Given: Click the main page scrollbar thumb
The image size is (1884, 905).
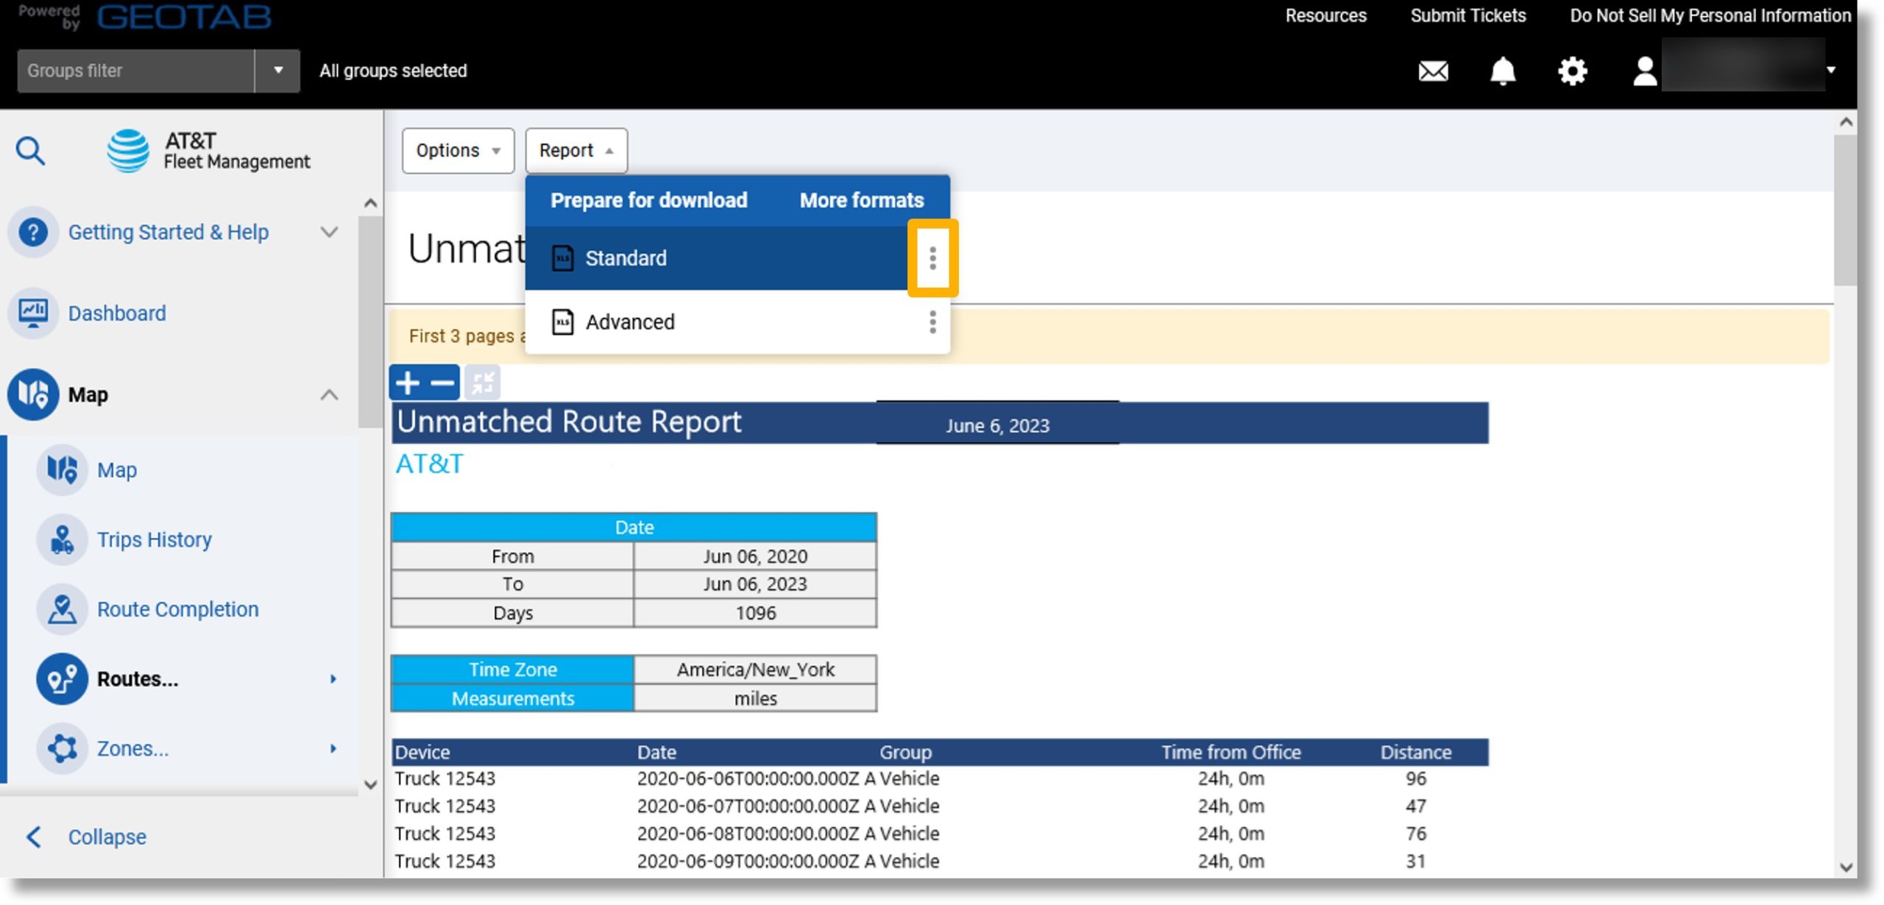Looking at the screenshot, I should coord(1845,210).
